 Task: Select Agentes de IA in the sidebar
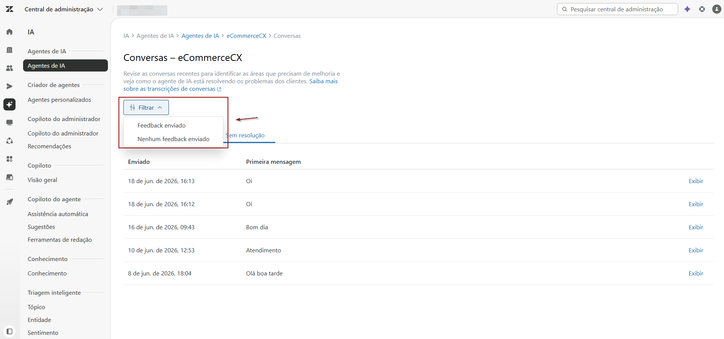66,65
